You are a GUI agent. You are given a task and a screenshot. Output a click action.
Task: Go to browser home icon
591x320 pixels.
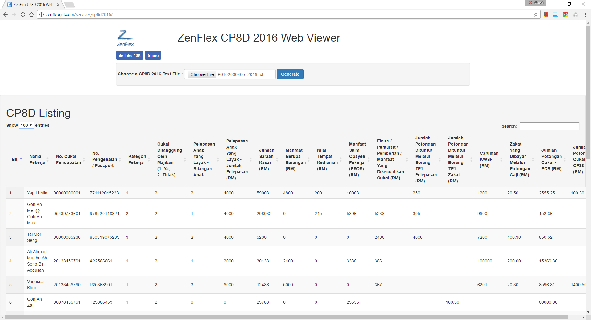pyautogui.click(x=31, y=14)
